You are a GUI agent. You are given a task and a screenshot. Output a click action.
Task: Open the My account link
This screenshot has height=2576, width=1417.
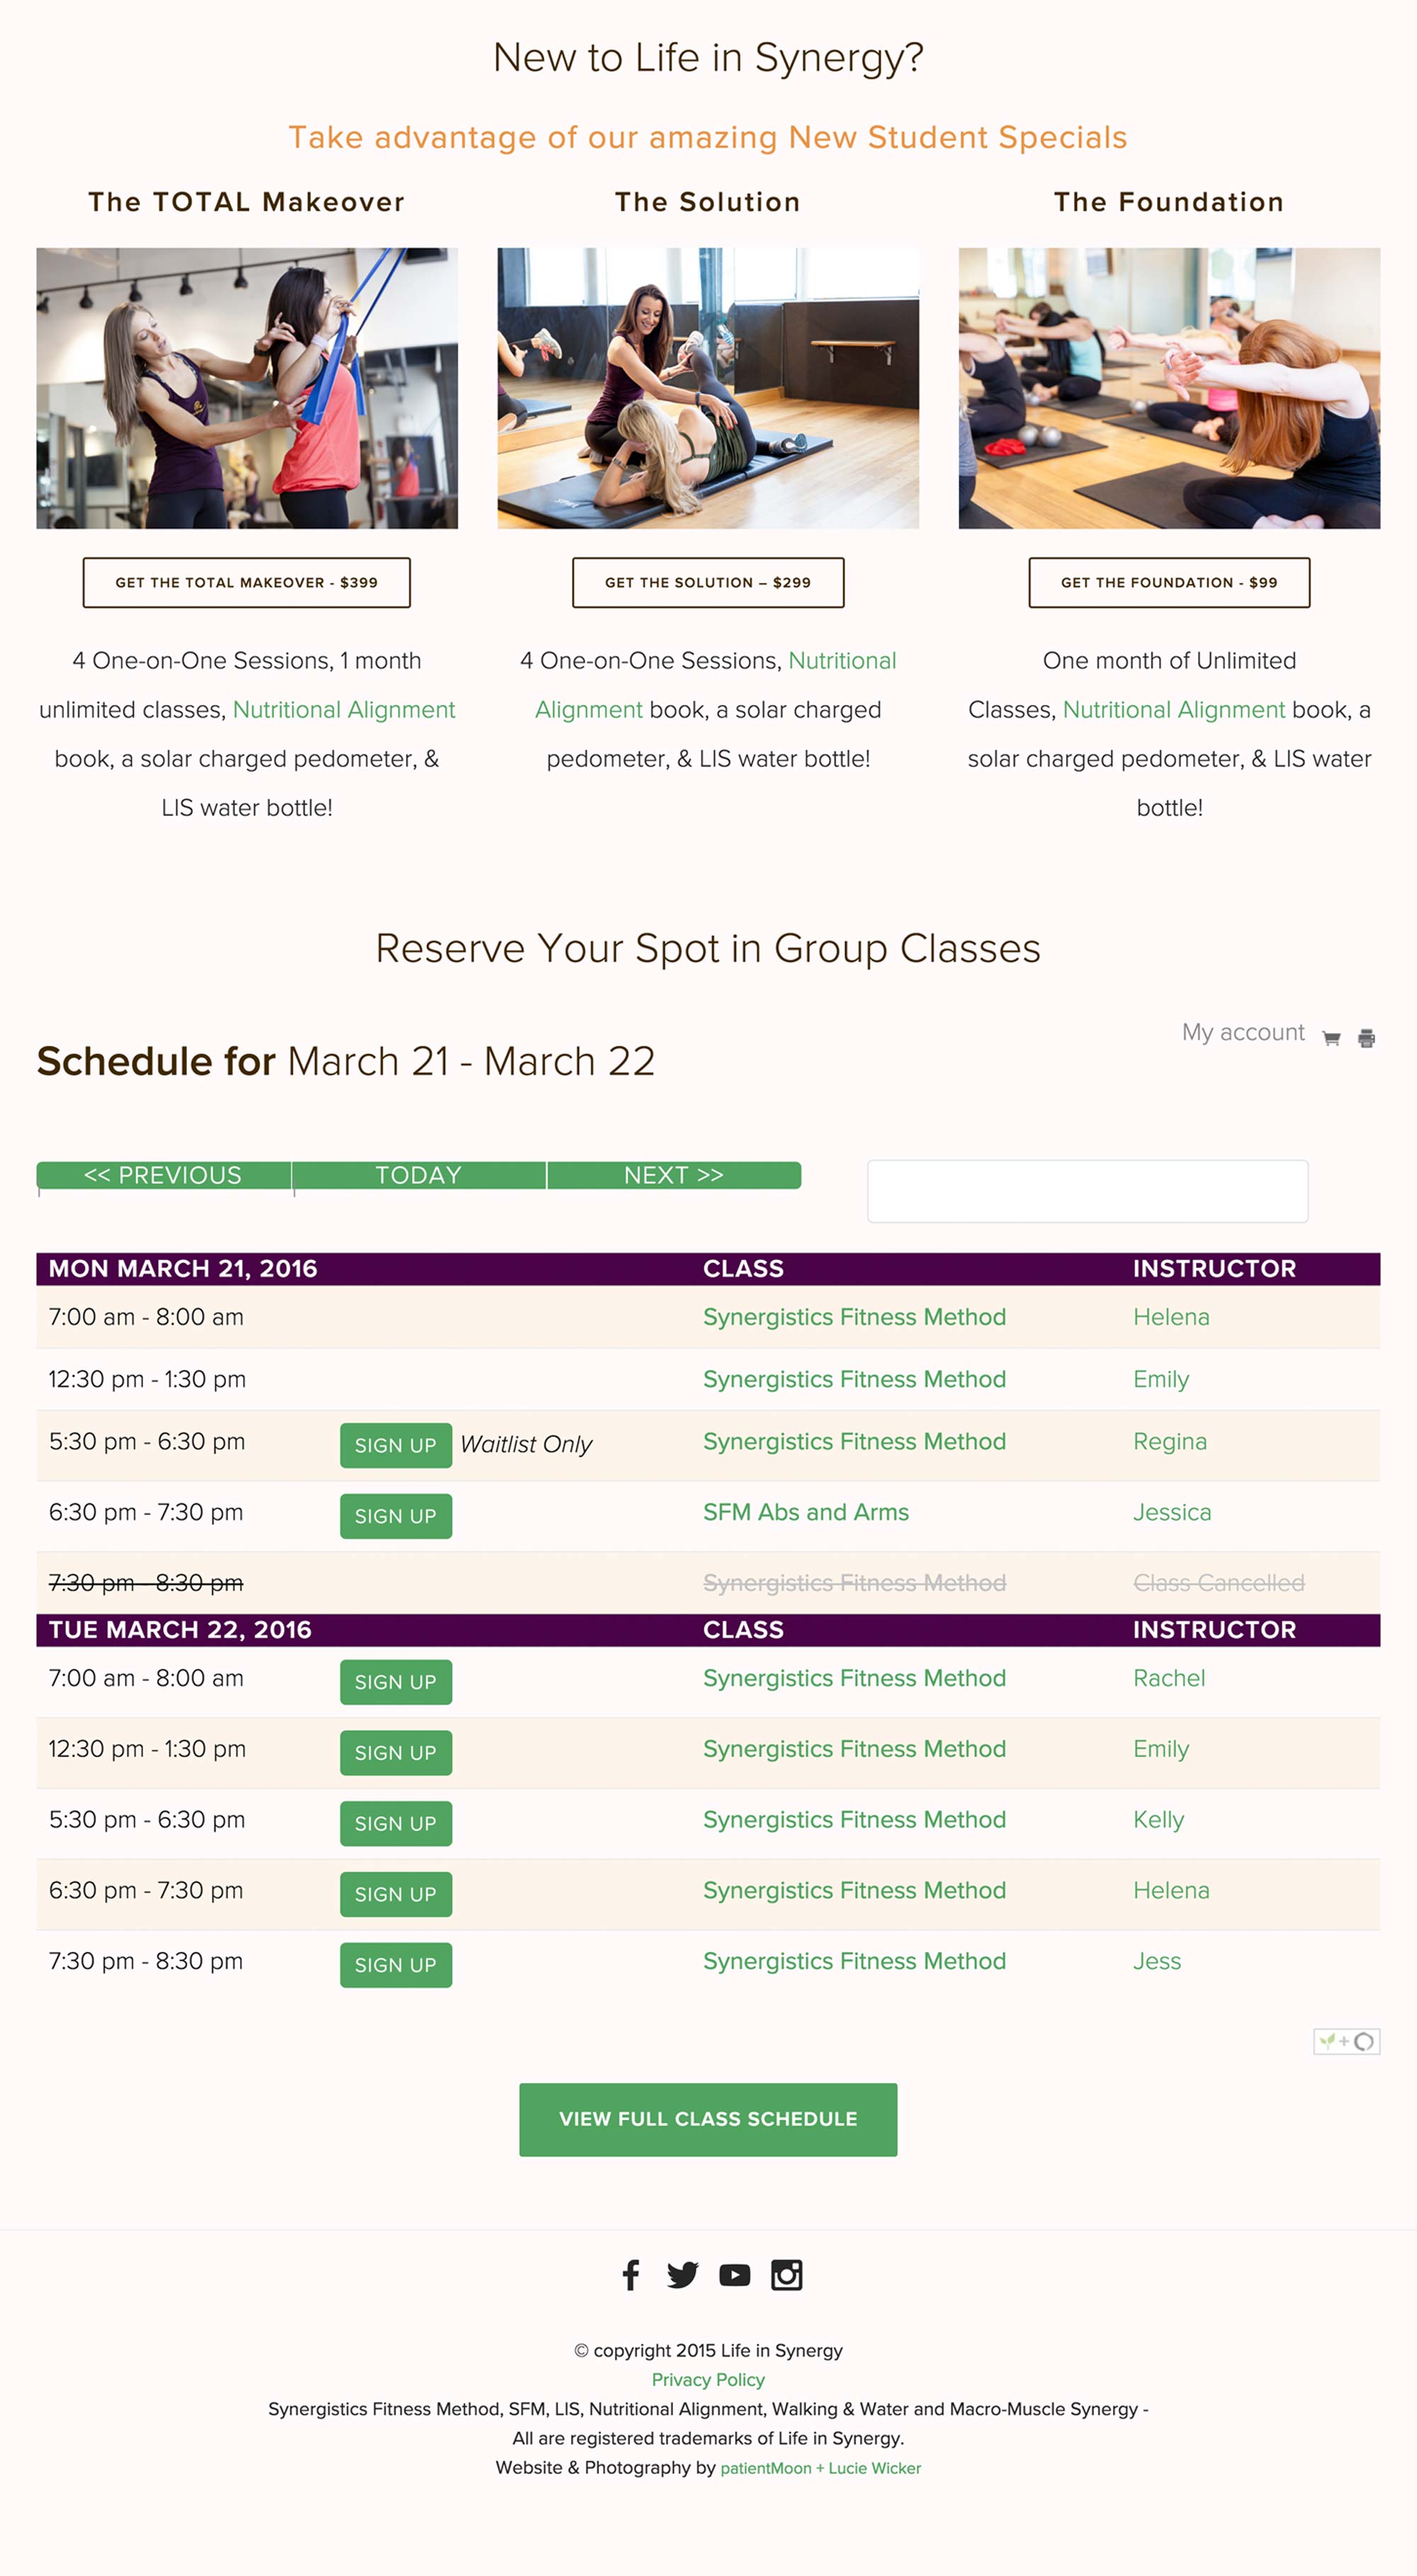tap(1242, 1032)
